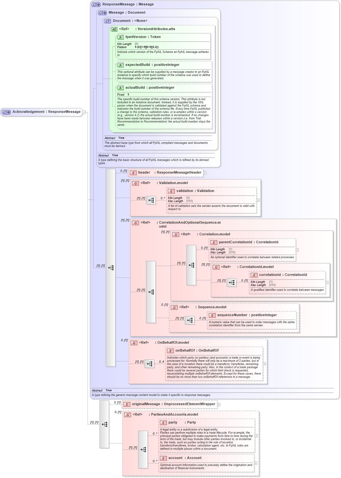
Task: Select the AG icon for VersionAttributes.atts
Action: (114, 29)
